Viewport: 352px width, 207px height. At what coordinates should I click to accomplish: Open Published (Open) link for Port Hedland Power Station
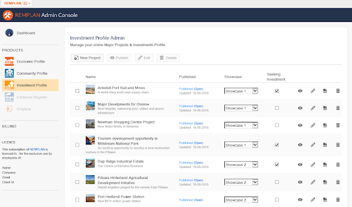pos(191,200)
